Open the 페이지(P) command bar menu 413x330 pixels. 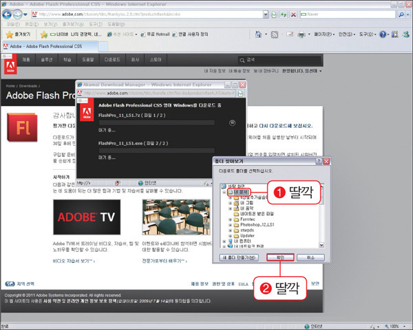pos(324,34)
